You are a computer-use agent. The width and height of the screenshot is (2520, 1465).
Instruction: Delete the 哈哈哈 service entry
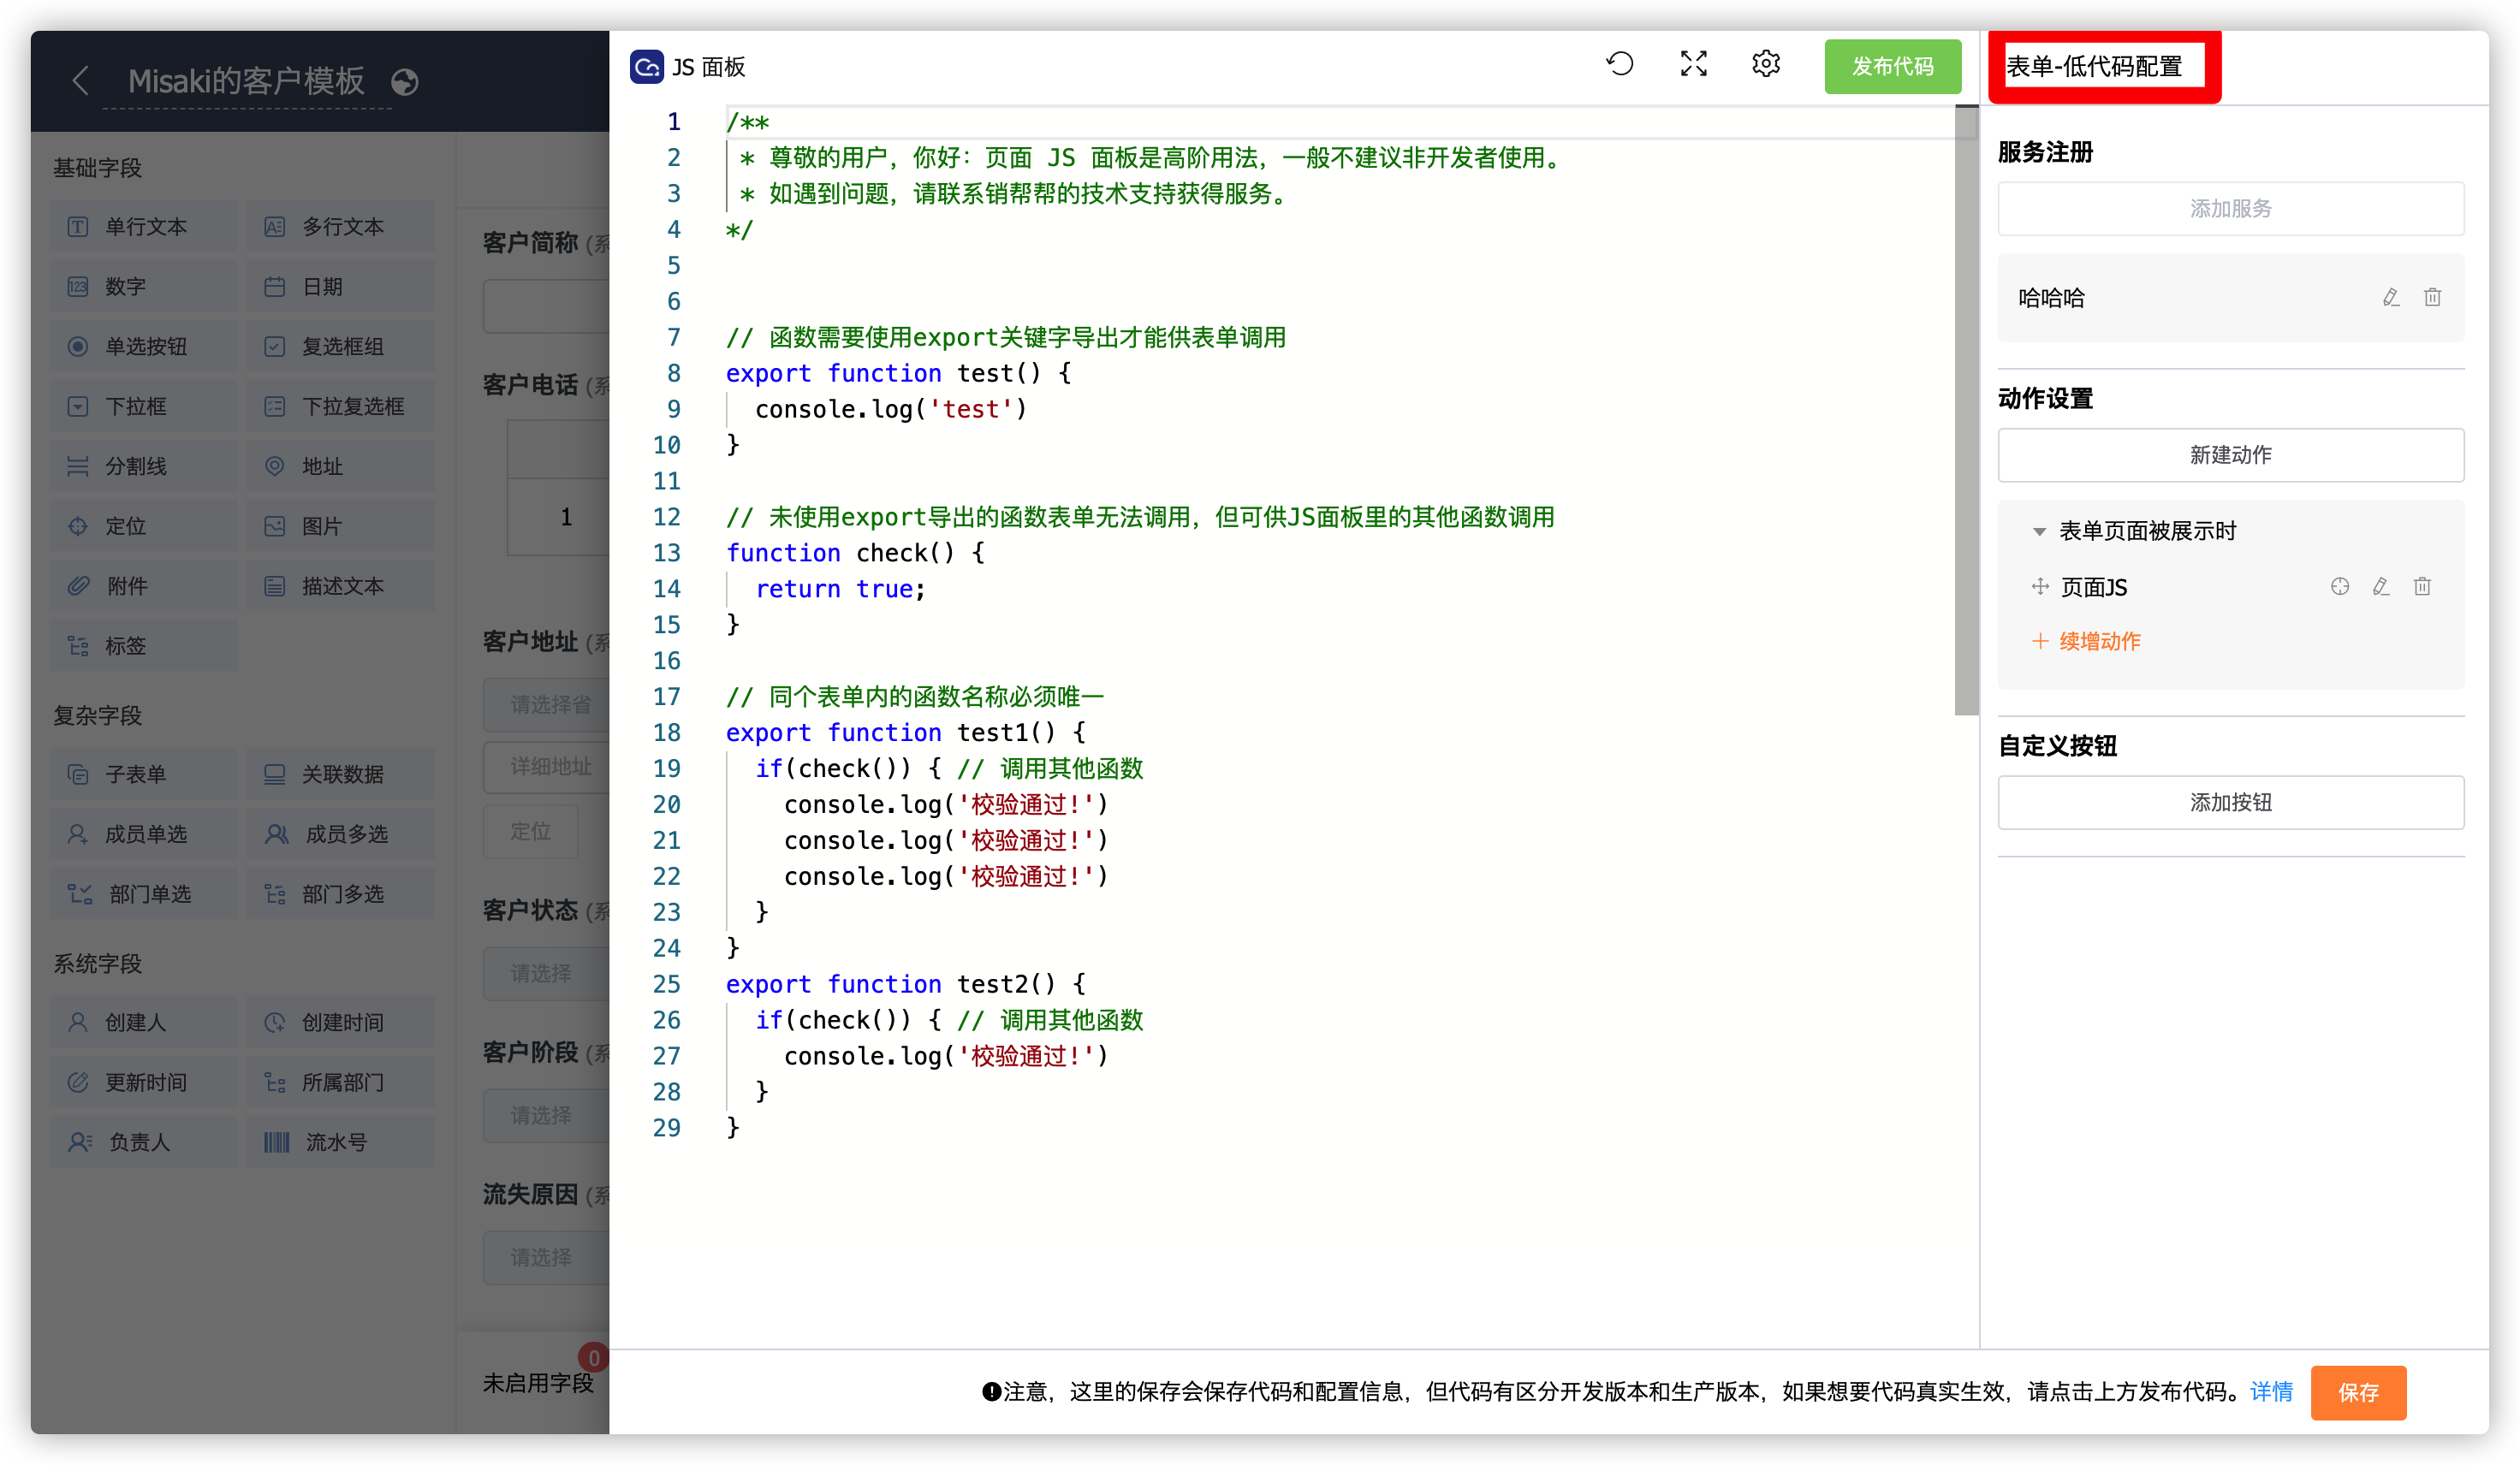pos(2432,298)
